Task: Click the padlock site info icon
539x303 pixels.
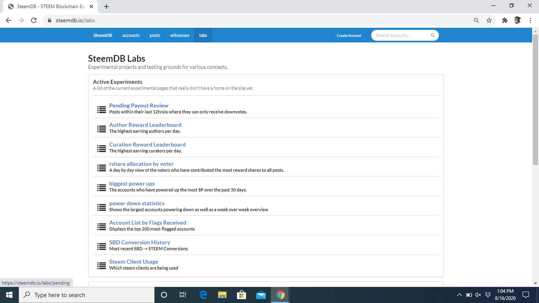Action: pos(50,20)
